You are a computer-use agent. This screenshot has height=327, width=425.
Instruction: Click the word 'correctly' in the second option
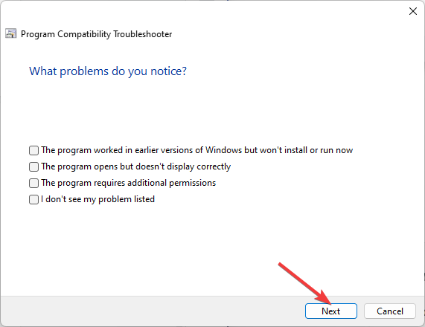coord(214,166)
